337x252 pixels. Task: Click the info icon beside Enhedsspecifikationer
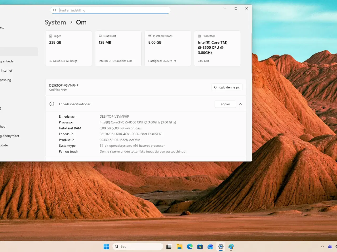click(x=52, y=104)
